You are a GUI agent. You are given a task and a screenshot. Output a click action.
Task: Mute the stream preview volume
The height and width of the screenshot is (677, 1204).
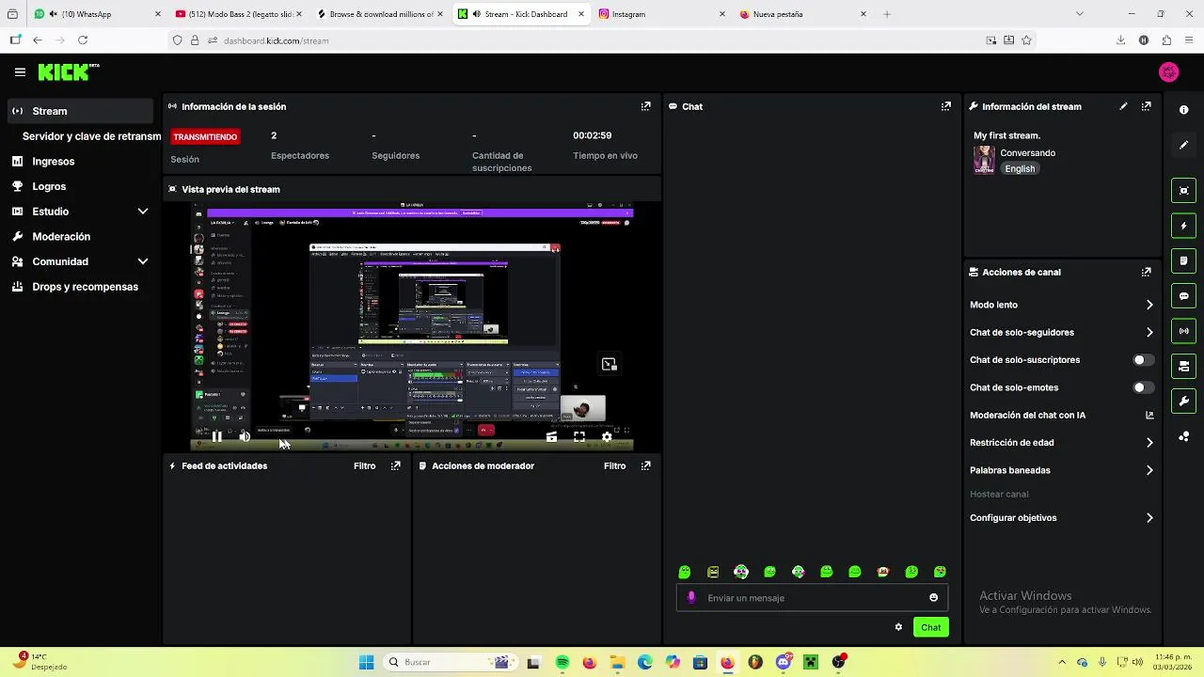click(245, 436)
